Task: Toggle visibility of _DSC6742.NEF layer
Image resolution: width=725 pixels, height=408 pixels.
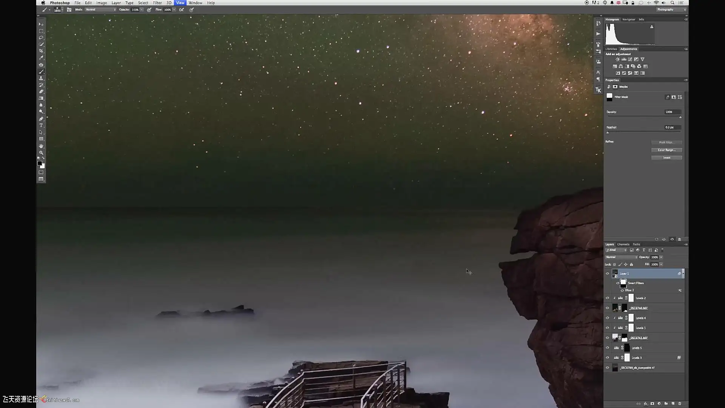Action: pos(607,338)
